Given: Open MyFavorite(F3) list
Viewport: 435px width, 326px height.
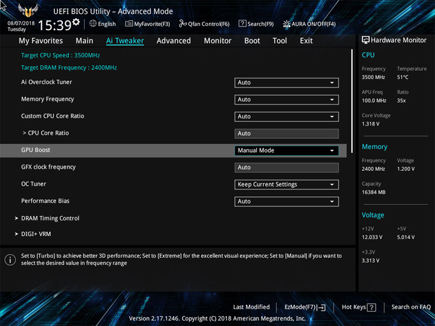Looking at the screenshot, I should pos(147,24).
